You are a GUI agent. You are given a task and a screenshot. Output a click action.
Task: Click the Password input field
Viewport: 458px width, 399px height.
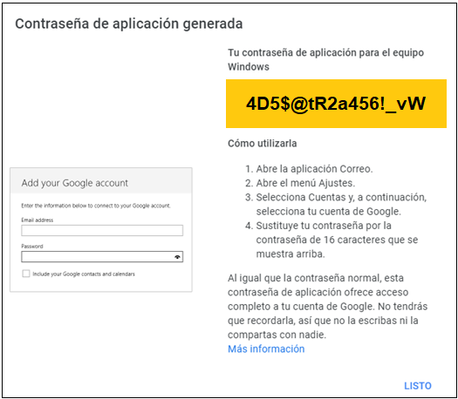pos(102,257)
